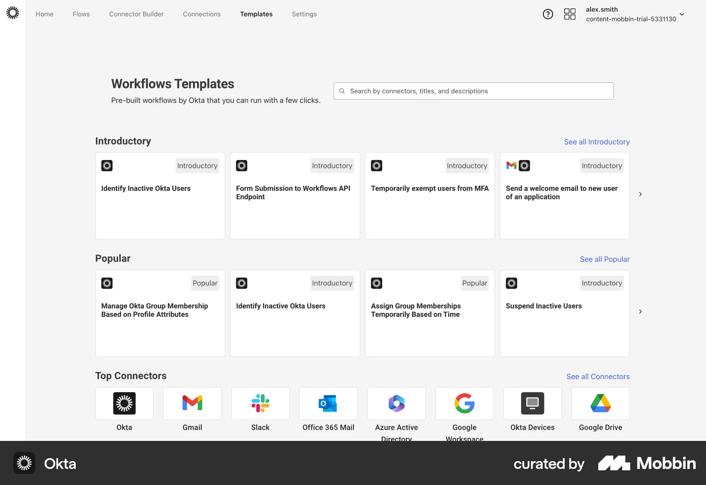Image resolution: width=706 pixels, height=485 pixels.
Task: Open the Connections page
Action: 202,14
